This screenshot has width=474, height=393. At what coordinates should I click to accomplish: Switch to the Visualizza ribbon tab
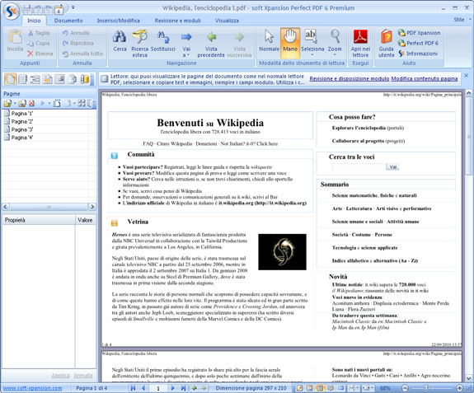[227, 21]
